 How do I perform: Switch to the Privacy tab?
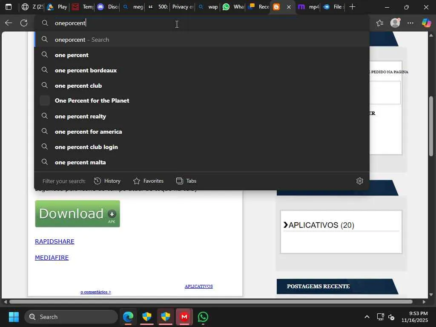pos(183,7)
